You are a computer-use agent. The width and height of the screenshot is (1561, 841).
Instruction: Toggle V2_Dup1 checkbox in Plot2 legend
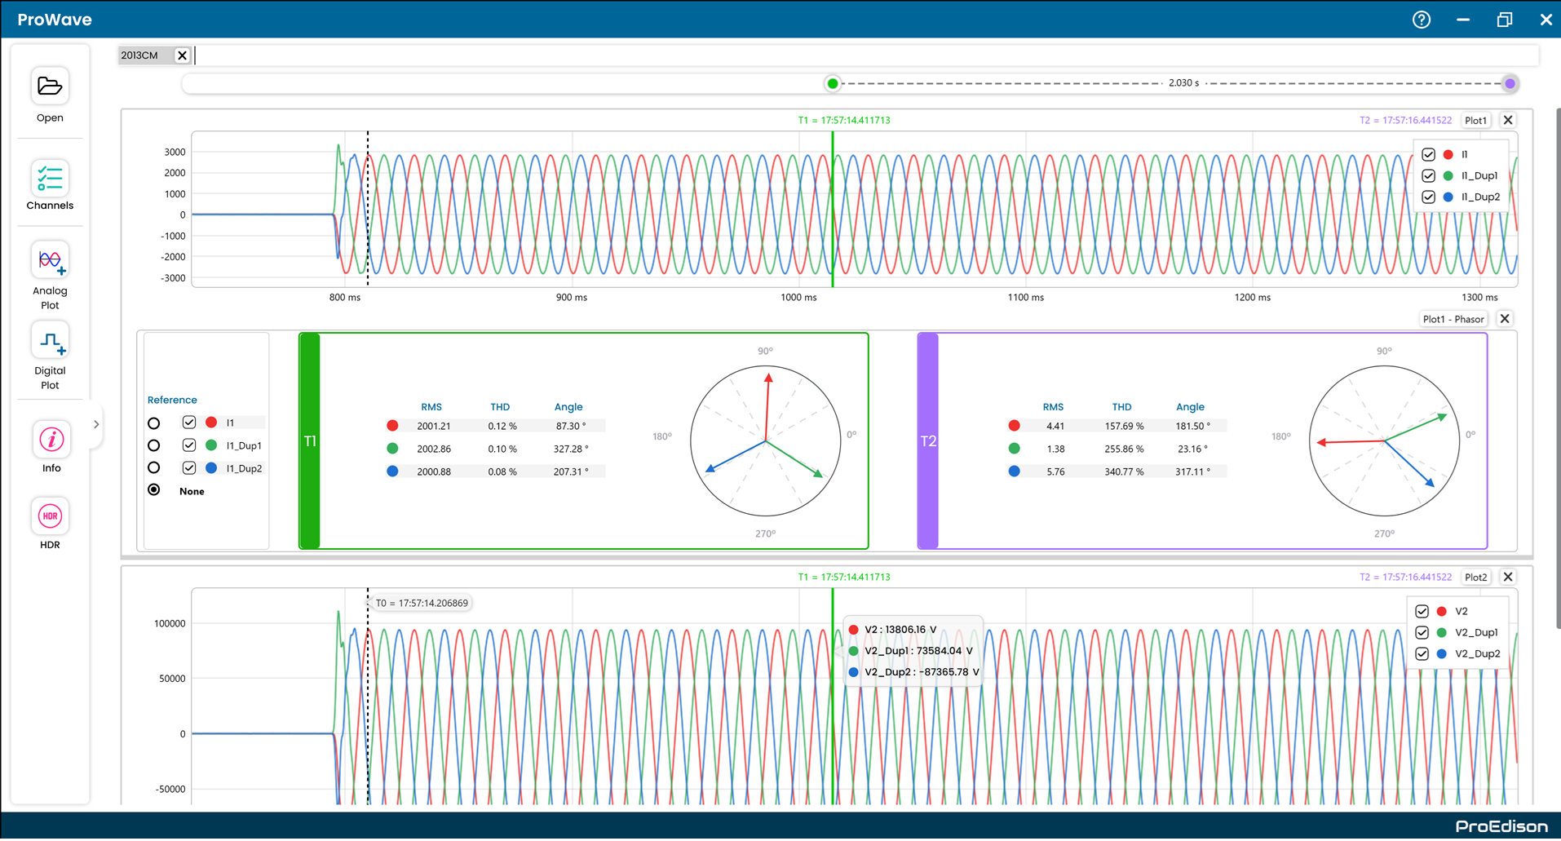1422,632
